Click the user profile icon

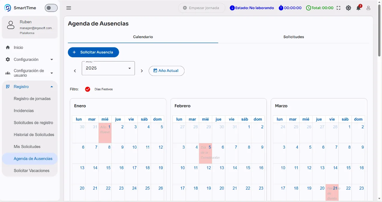click(368, 8)
